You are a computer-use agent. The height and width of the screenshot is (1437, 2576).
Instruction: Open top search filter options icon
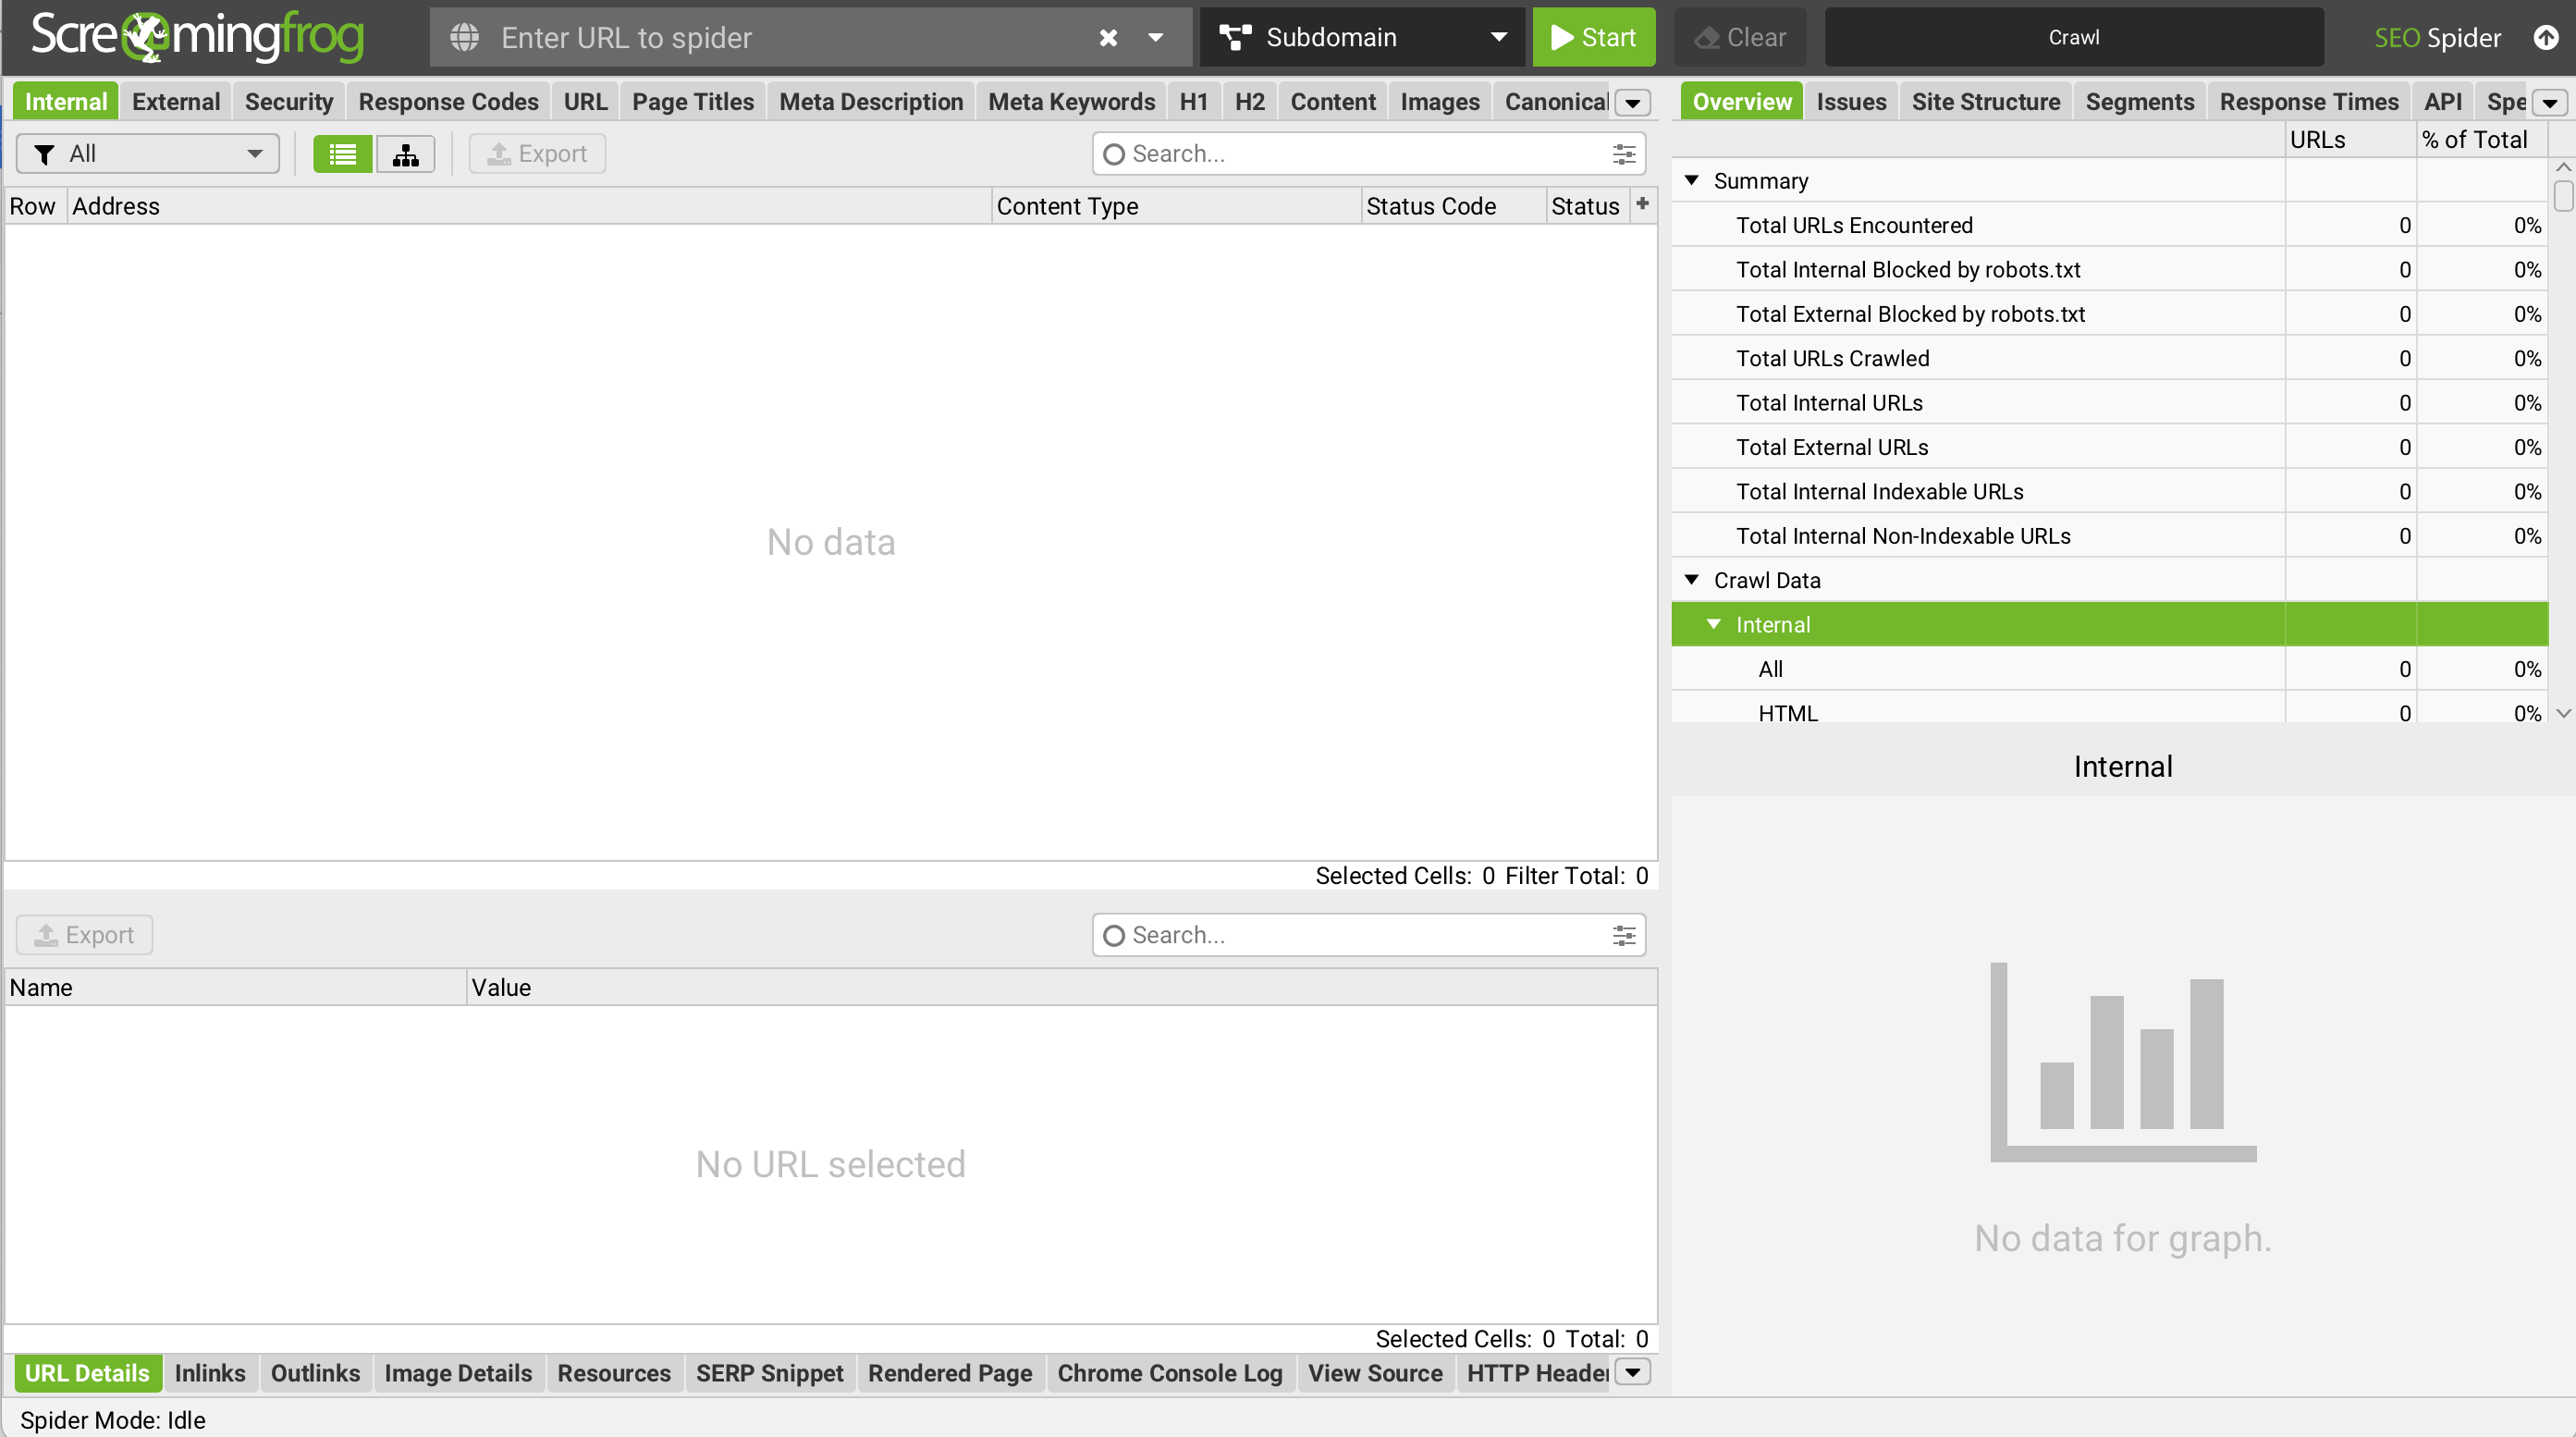click(x=1624, y=154)
